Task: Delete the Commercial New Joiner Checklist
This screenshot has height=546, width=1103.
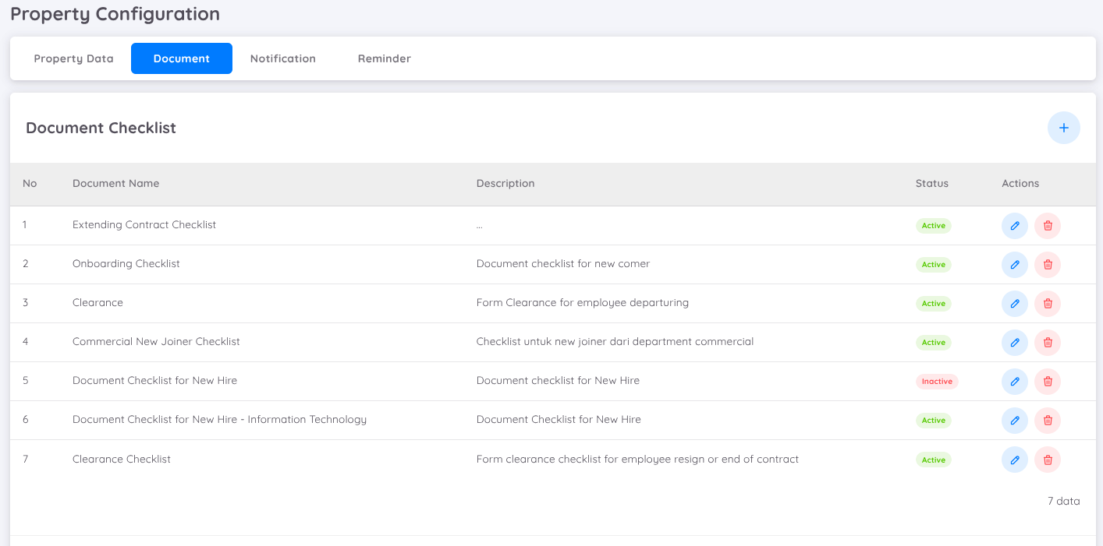Action: coord(1047,343)
